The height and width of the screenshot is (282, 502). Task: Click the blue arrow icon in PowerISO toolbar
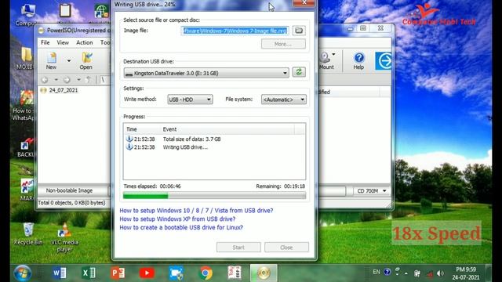pos(384,61)
